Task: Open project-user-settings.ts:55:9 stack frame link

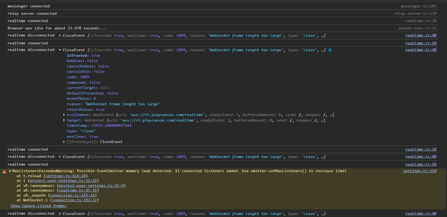Action: pyautogui.click(x=91, y=186)
